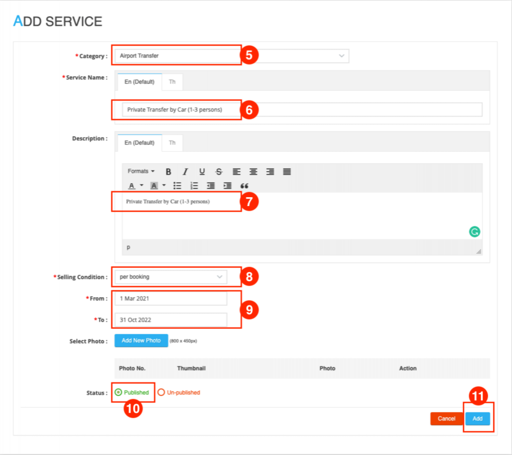Click the Add New Photo button
Image resolution: width=512 pixels, height=455 pixels.
(141, 341)
